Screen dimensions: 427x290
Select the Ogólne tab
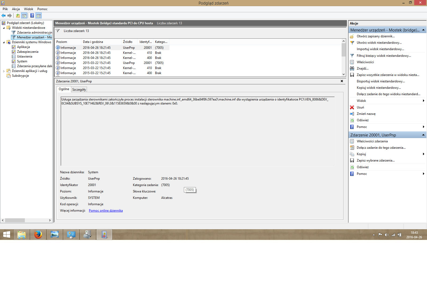(64, 89)
